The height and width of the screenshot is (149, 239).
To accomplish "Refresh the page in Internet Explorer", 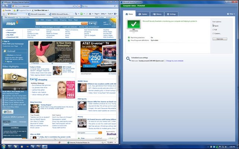I will coord(76,6).
